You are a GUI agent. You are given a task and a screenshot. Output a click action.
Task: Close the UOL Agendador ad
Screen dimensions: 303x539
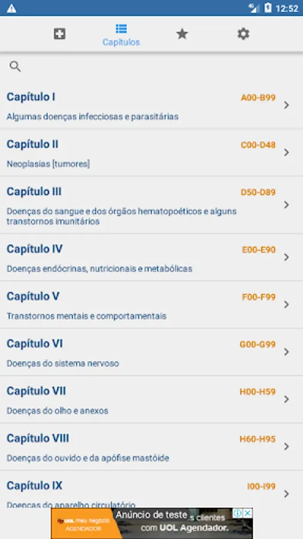point(248,513)
